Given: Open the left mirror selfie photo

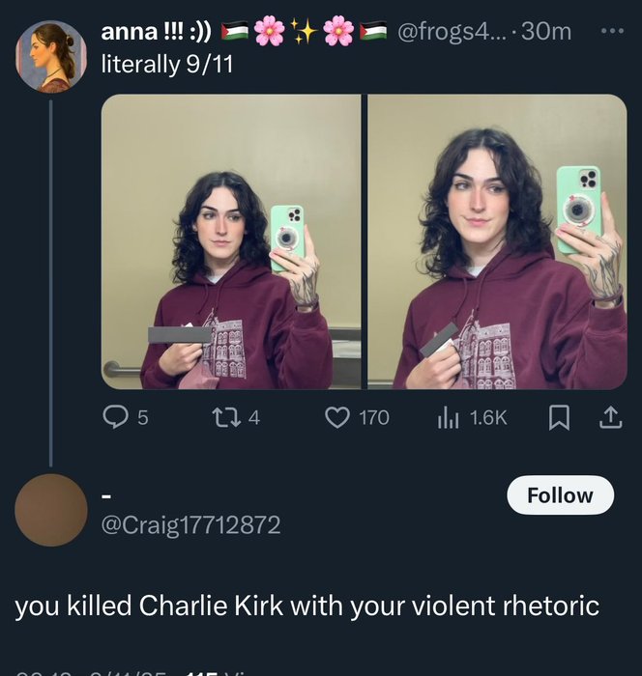Looking at the screenshot, I should point(231,241).
